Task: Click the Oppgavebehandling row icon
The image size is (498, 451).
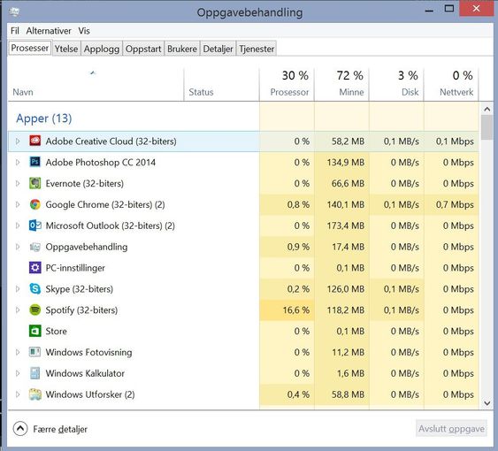Action: coord(34,247)
